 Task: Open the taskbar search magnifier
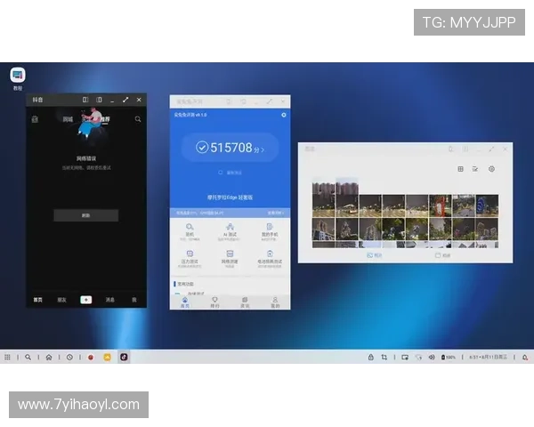[28, 358]
